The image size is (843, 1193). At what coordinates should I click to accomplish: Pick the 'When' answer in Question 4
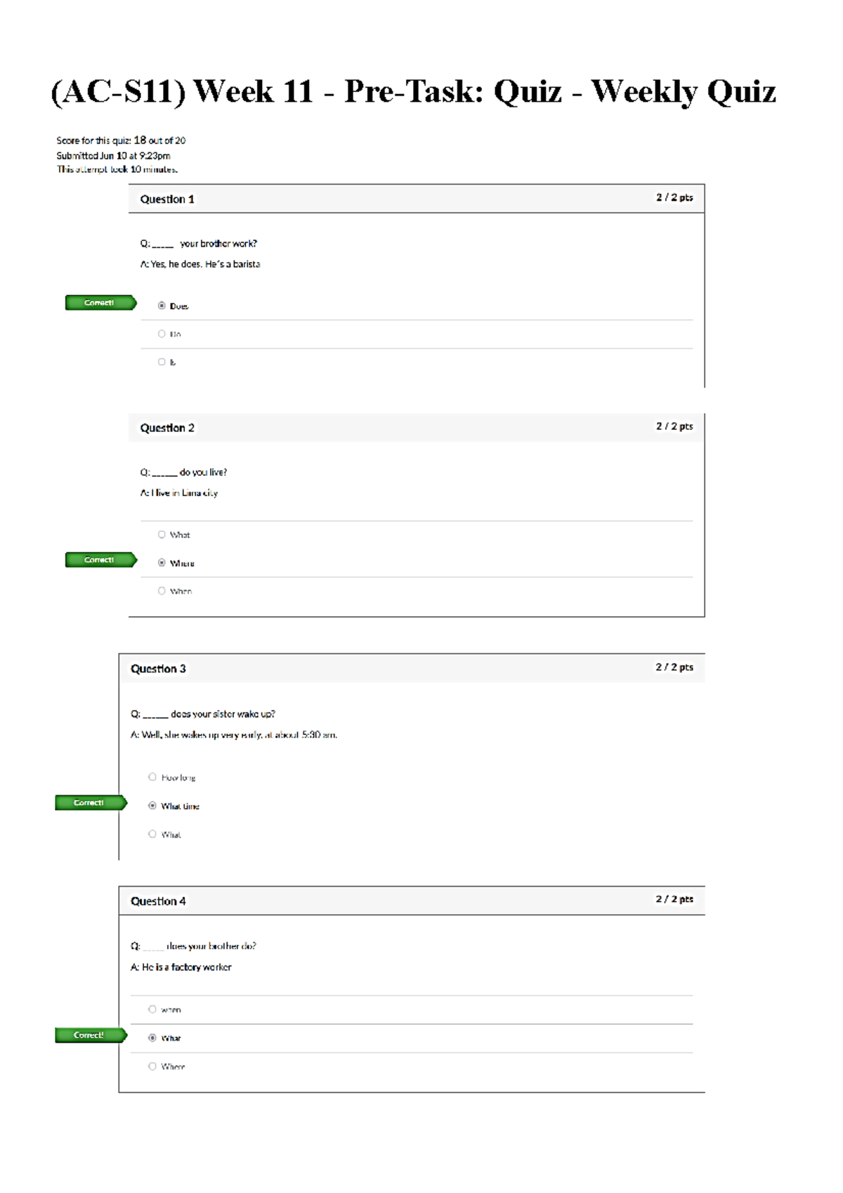pos(152,1009)
